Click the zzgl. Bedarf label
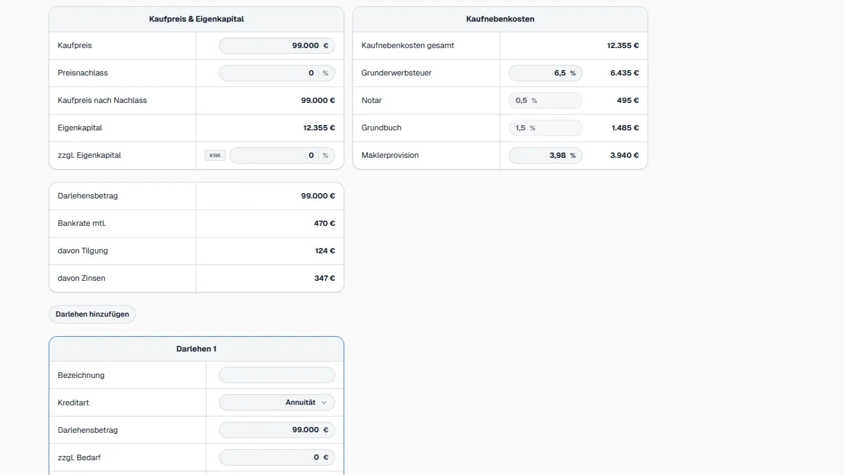 pos(79,457)
